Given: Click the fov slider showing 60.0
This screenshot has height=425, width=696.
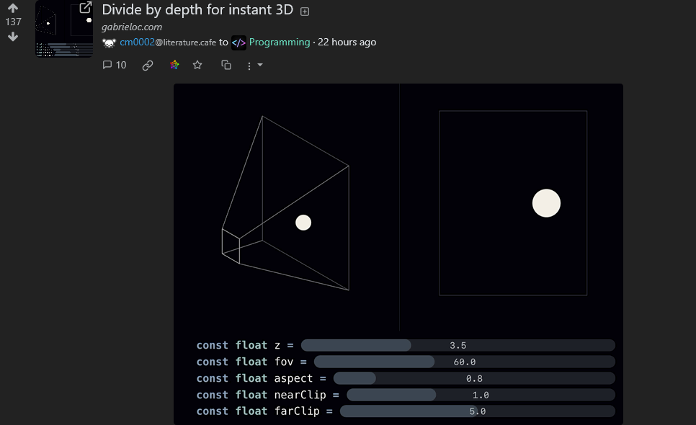Looking at the screenshot, I should (x=464, y=362).
